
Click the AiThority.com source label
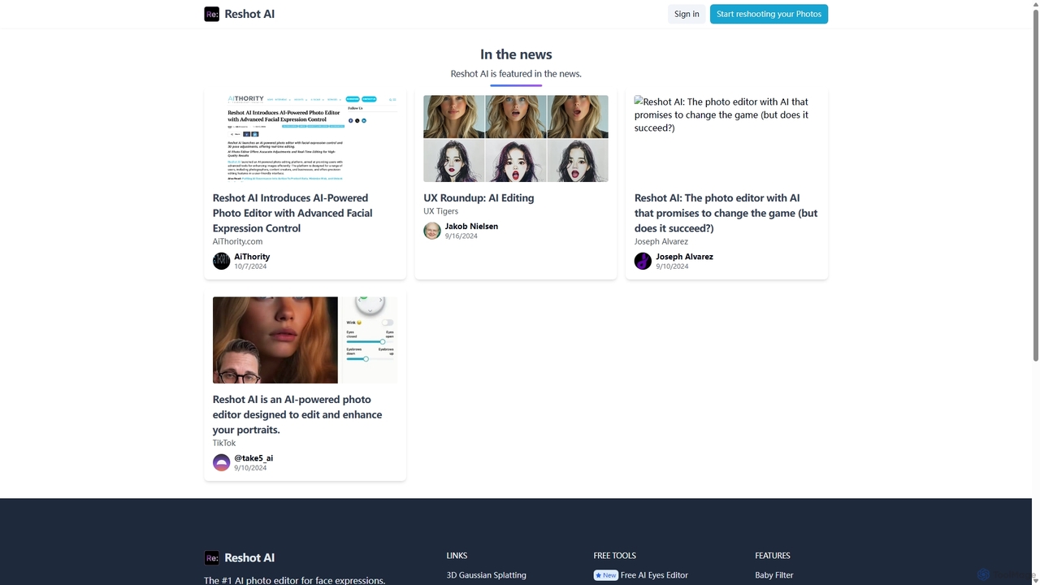237,241
